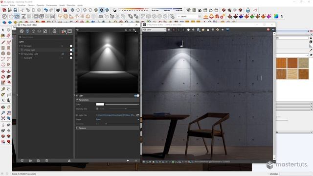The height and width of the screenshot is (176, 313).
Task: Open the RGB color channel dropdown
Action: click(154, 30)
